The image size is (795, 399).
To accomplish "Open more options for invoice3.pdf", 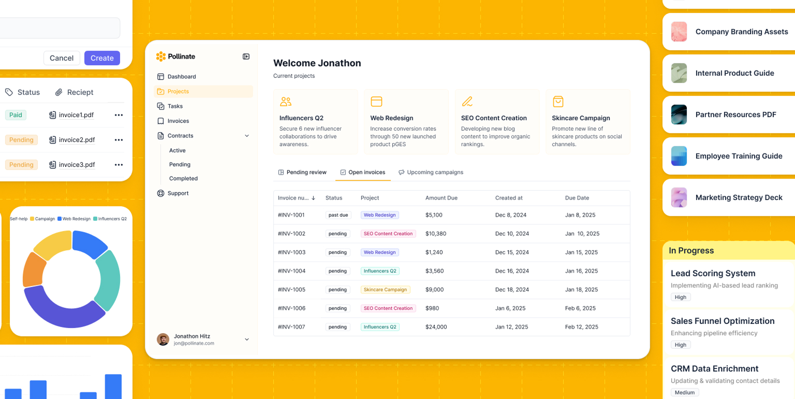I will 119,165.
